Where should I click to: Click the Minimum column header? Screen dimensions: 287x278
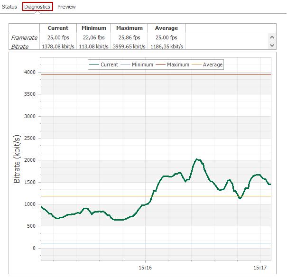click(94, 28)
